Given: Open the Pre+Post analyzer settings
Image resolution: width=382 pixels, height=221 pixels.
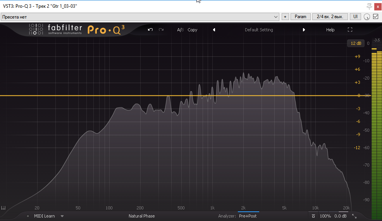Looking at the screenshot, I should point(248,216).
